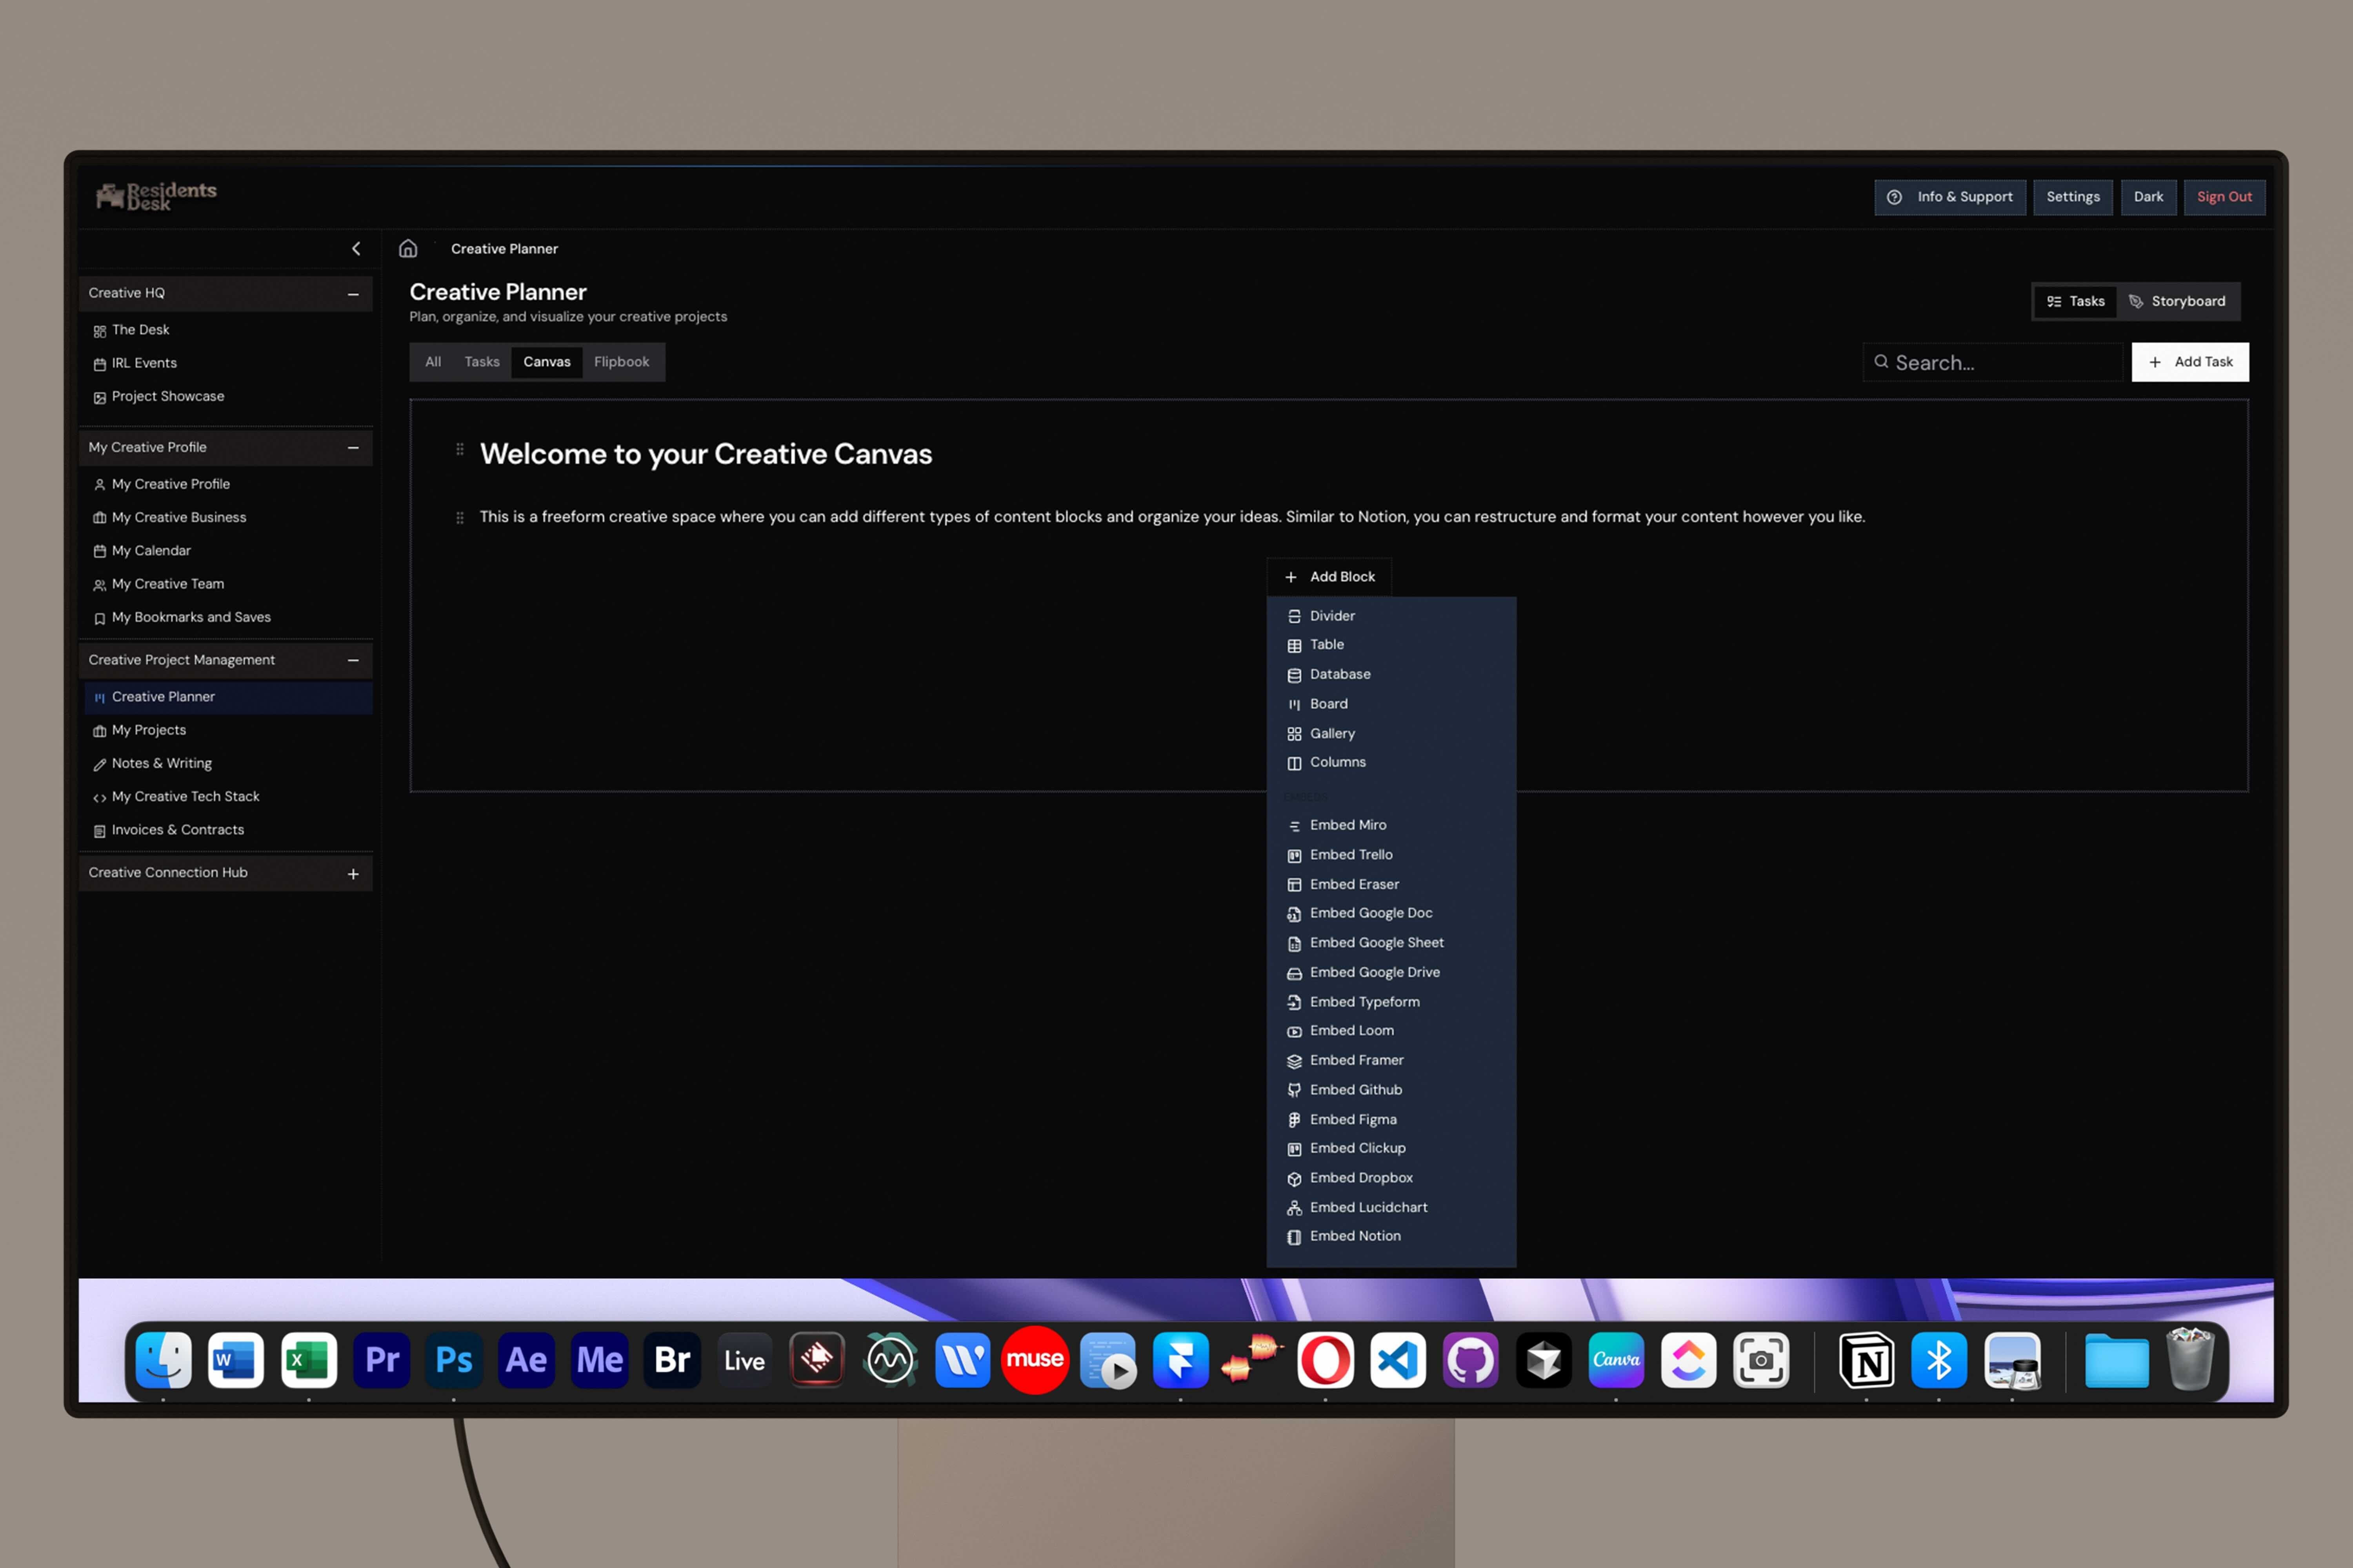Launch Microsoft Word from the dock
Image resolution: width=2353 pixels, height=1568 pixels.
pos(236,1360)
